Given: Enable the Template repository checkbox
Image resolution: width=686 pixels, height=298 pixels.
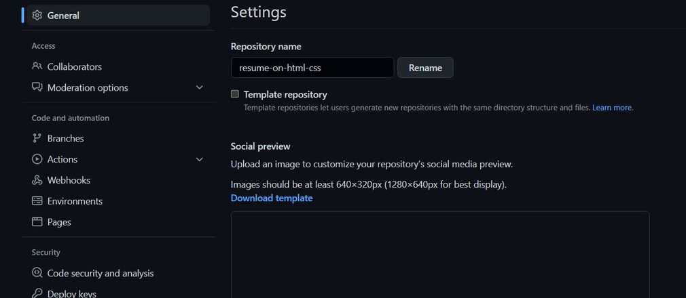Looking at the screenshot, I should pyautogui.click(x=235, y=94).
